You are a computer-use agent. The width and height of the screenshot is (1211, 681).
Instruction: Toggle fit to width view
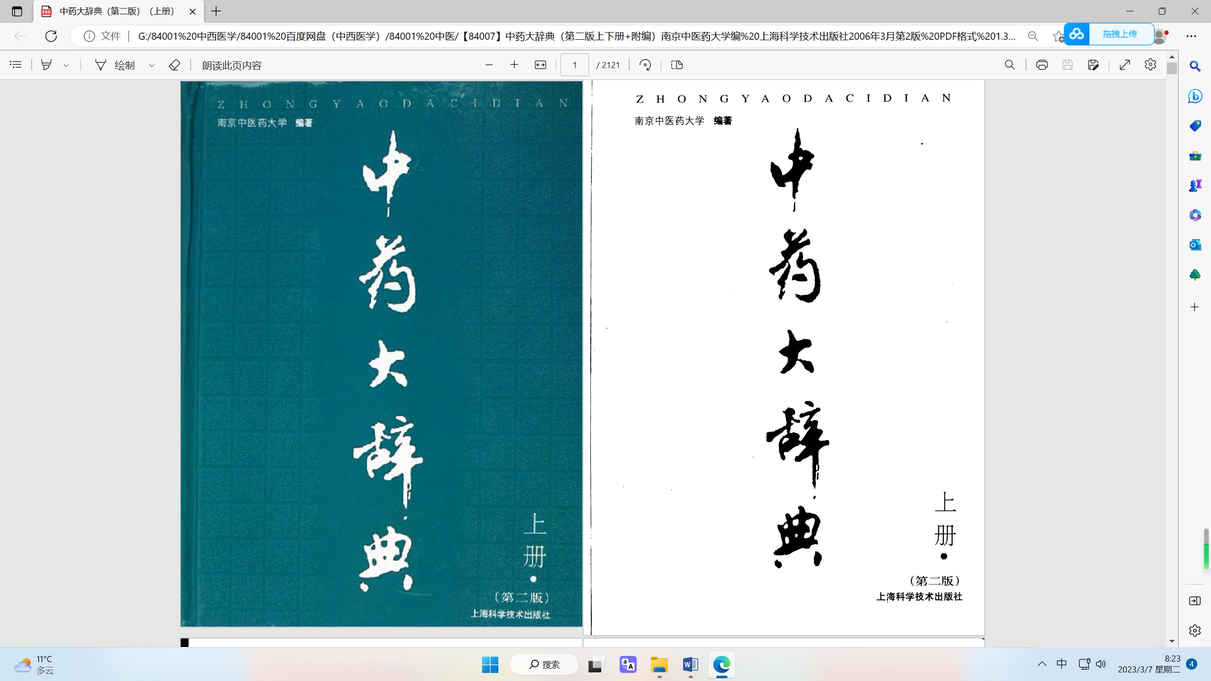[x=540, y=65]
